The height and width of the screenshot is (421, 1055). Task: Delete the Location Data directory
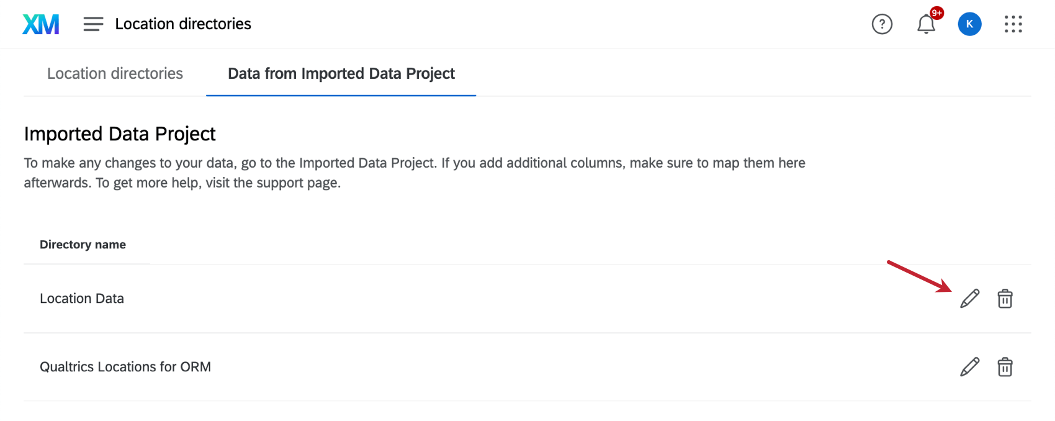[x=1005, y=298]
